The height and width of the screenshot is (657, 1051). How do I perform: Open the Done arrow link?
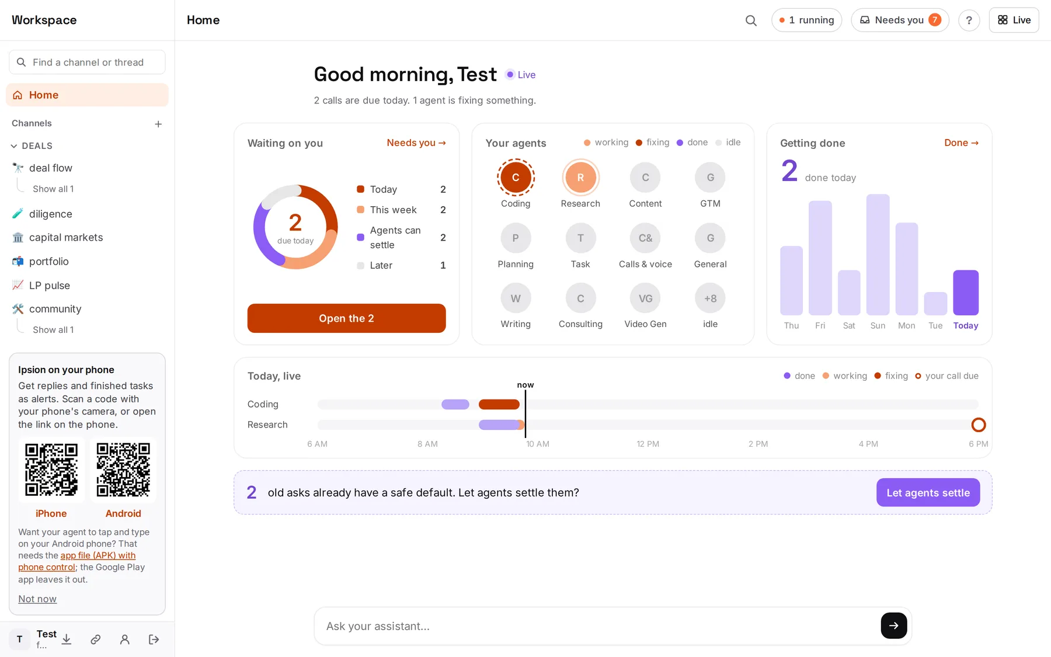[x=961, y=143]
